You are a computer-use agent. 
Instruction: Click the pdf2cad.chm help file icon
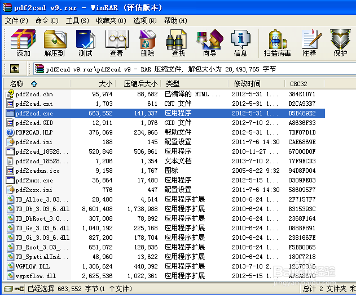pyautogui.click(x=10, y=94)
